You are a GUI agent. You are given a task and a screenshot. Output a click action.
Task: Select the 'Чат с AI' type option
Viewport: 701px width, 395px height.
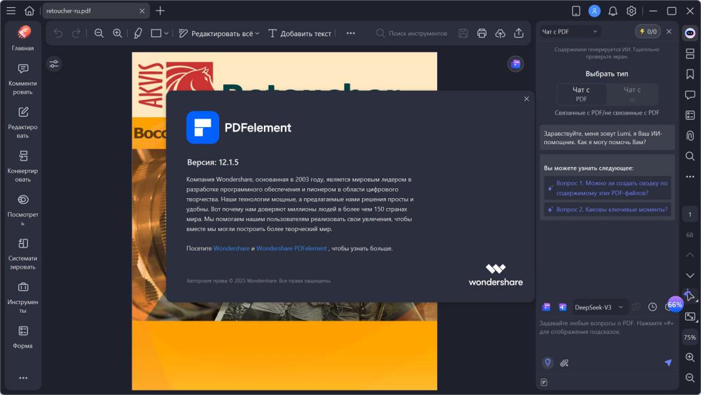pyautogui.click(x=632, y=94)
